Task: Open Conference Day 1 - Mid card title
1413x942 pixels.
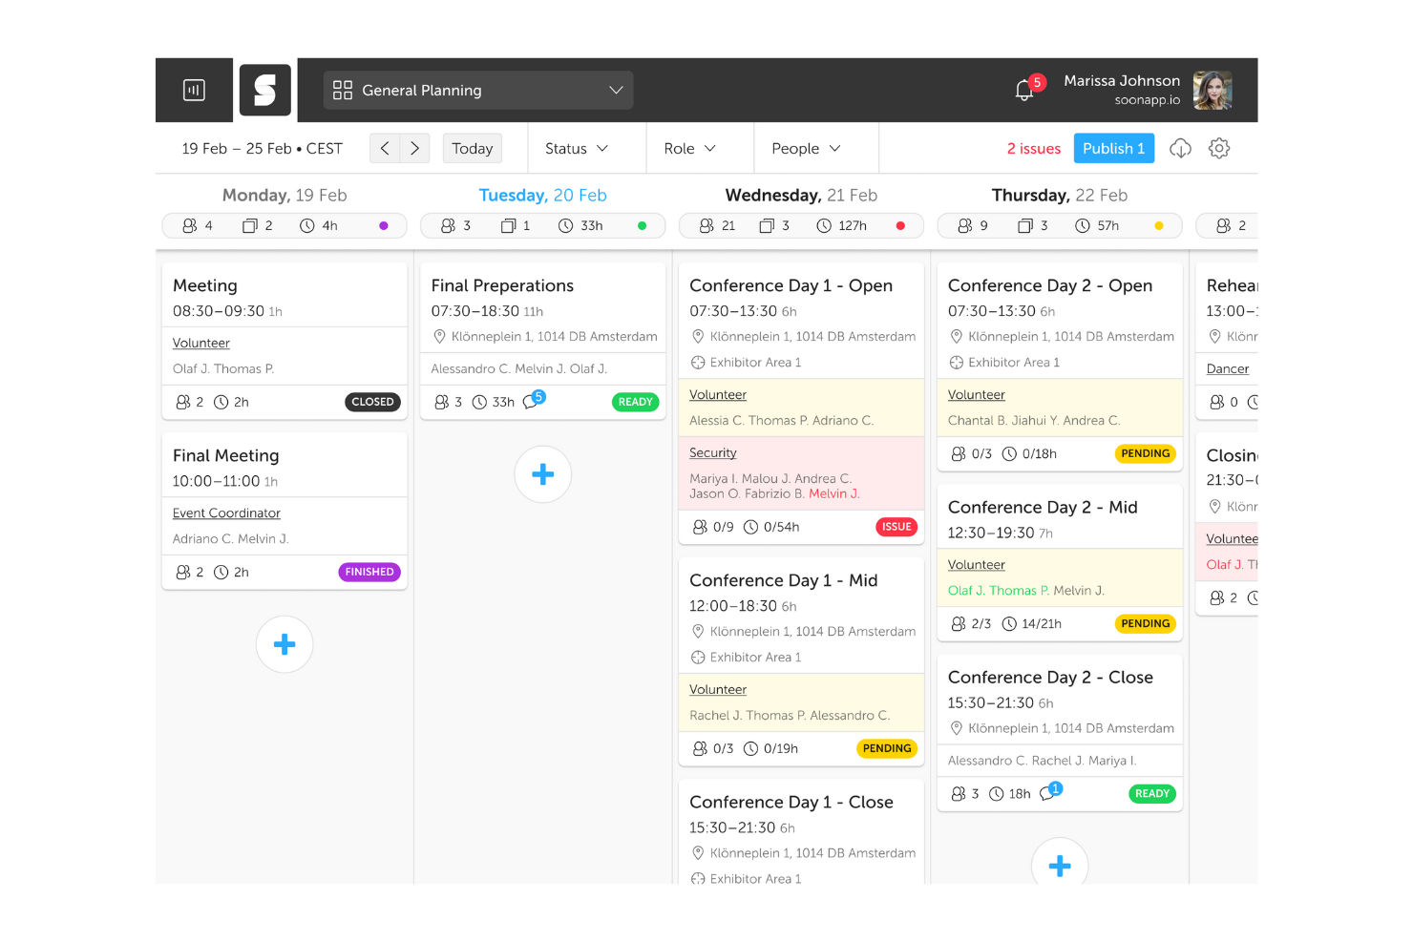Action: [x=784, y=580]
